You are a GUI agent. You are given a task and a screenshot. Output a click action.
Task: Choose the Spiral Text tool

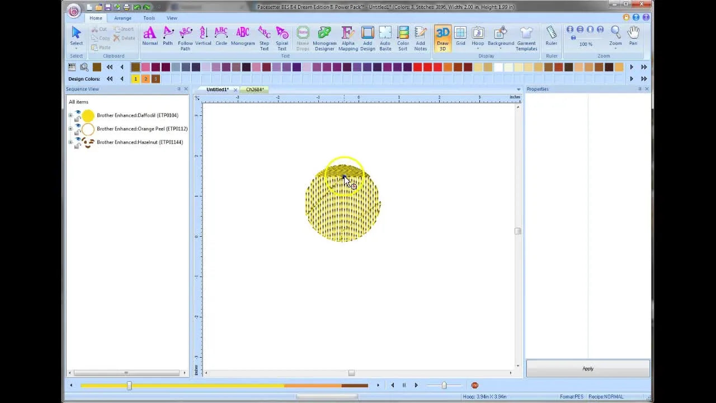(282, 39)
